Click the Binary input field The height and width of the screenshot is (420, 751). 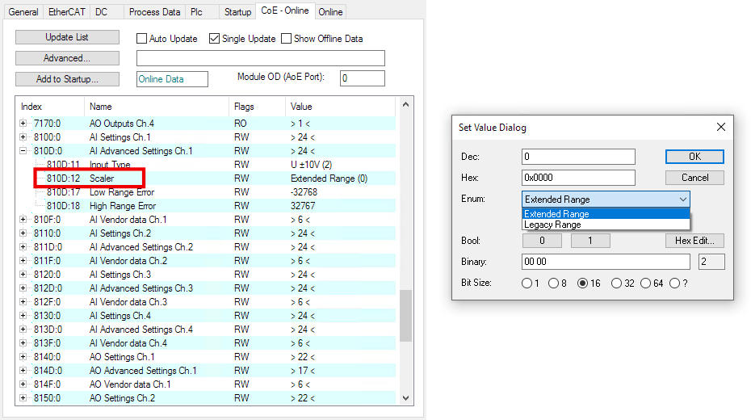(x=606, y=262)
